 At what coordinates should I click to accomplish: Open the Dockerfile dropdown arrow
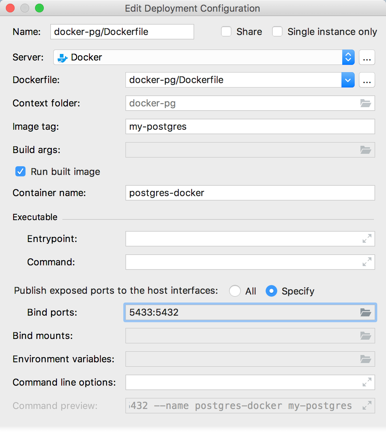pos(348,80)
